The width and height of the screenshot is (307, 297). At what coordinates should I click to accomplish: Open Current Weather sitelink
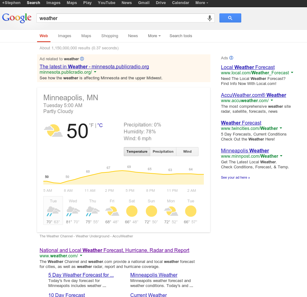pos(148,295)
